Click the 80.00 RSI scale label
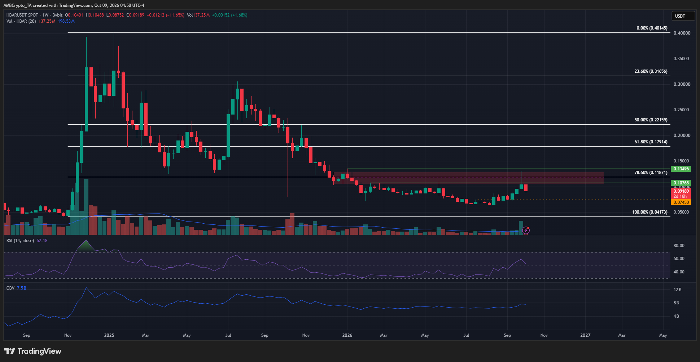Image resolution: width=700 pixels, height=362 pixels. click(x=679, y=246)
